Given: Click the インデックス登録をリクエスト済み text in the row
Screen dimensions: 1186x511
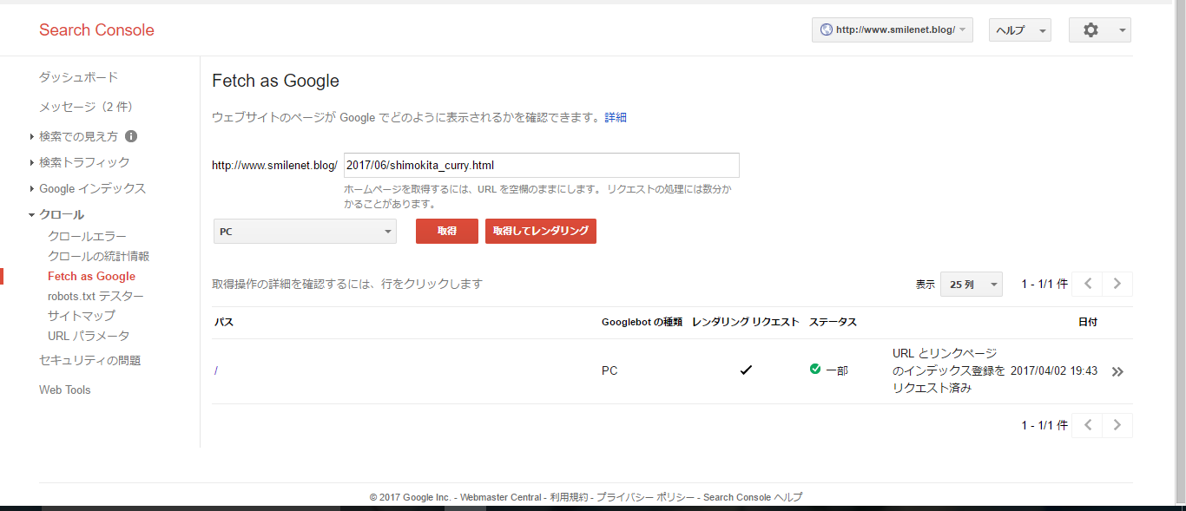Looking at the screenshot, I should point(949,371).
